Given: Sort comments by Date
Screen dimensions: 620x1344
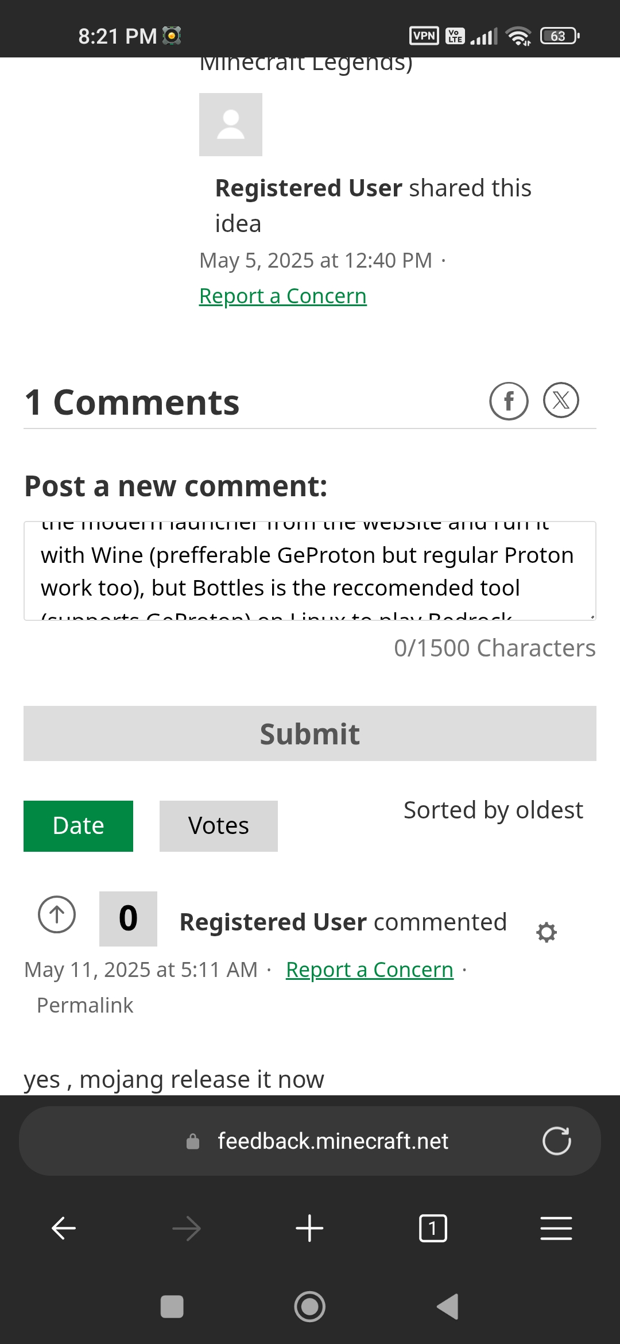Looking at the screenshot, I should coord(78,826).
